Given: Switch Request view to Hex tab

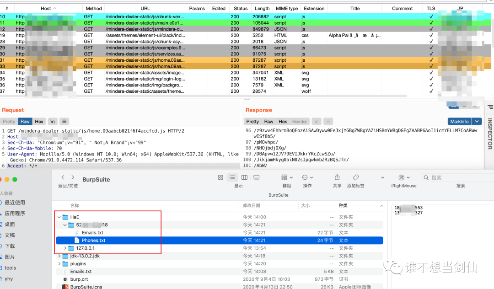Looking at the screenshot, I should click(x=39, y=122).
